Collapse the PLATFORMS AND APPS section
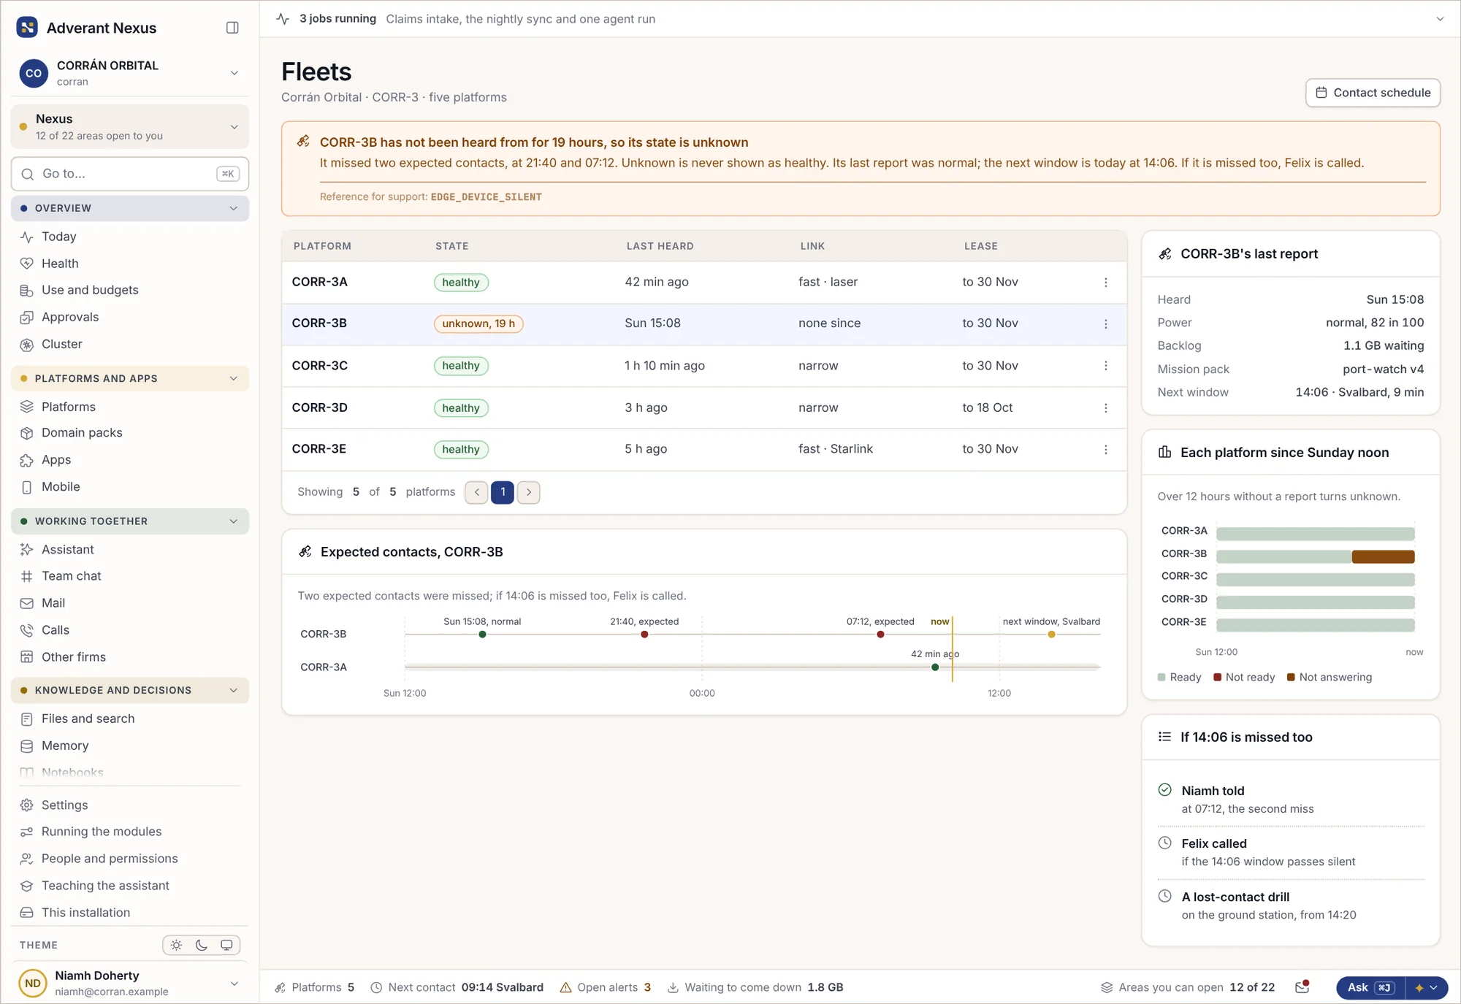1461x1004 pixels. pos(130,378)
